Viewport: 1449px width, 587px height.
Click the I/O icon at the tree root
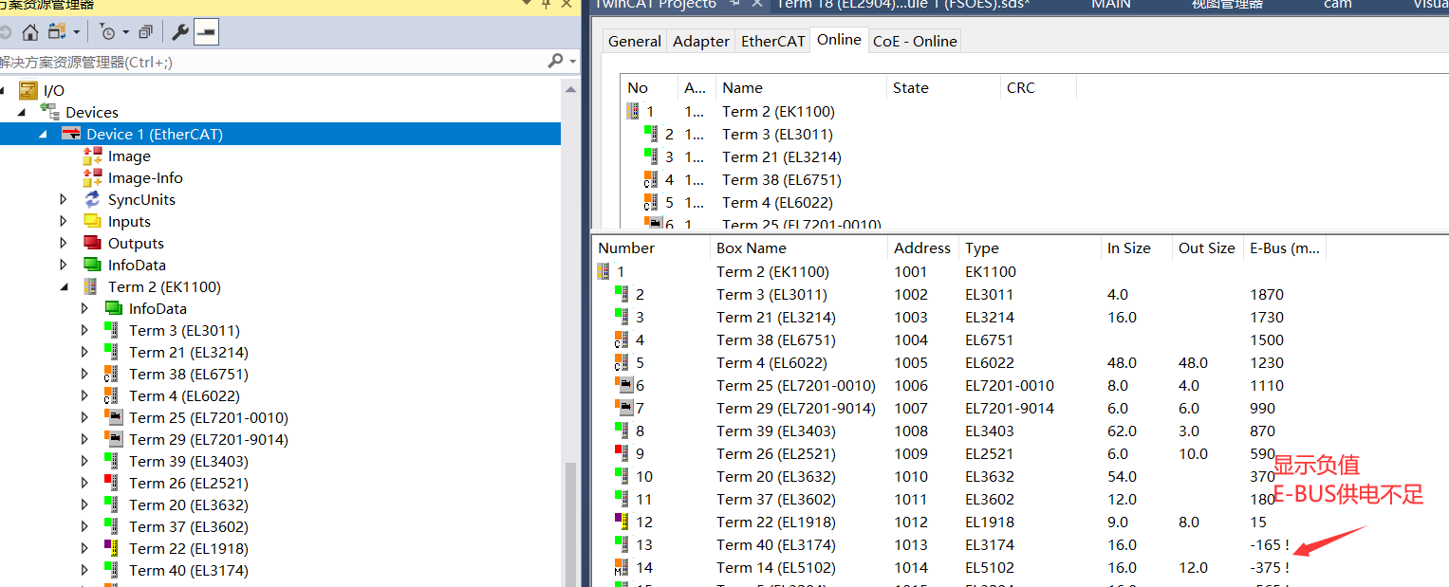pos(28,90)
